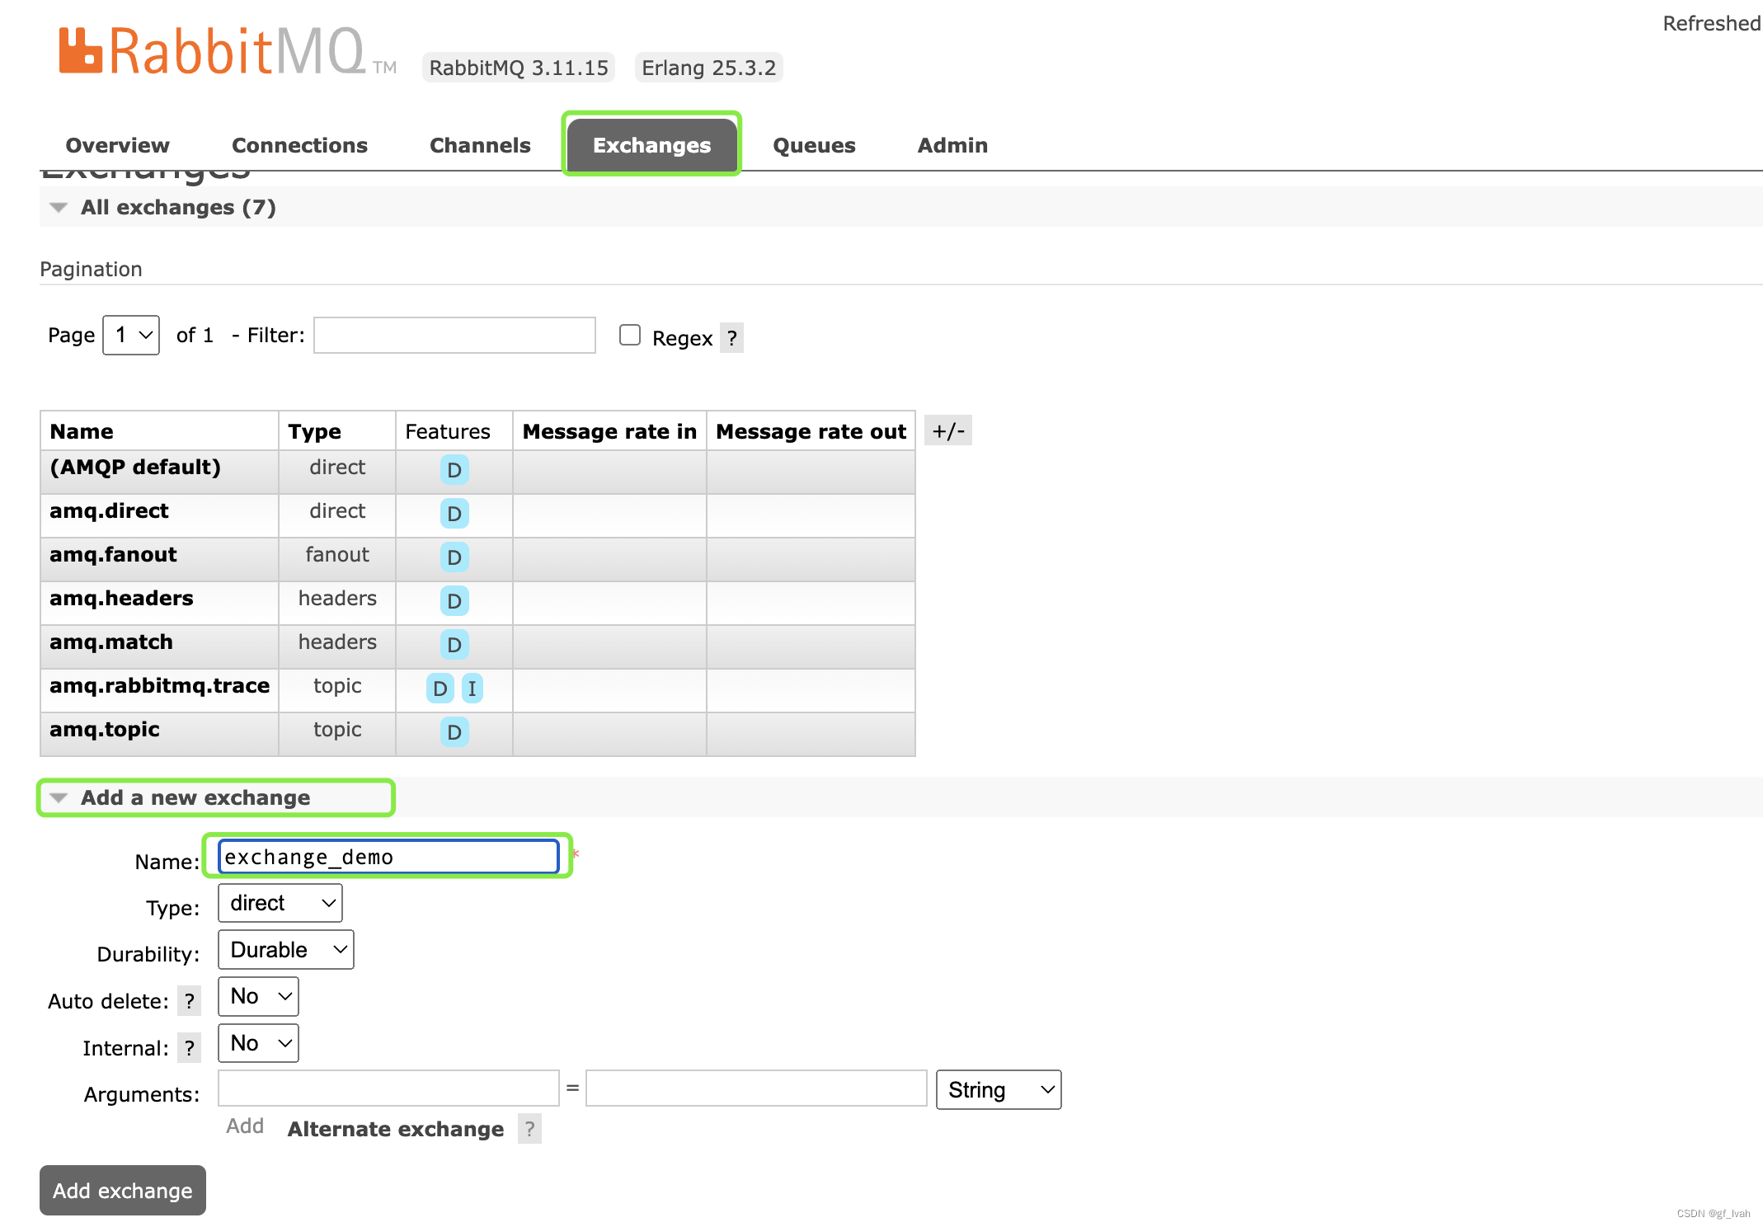Open the (AMQP default) exchange
1763x1227 pixels.
(135, 467)
